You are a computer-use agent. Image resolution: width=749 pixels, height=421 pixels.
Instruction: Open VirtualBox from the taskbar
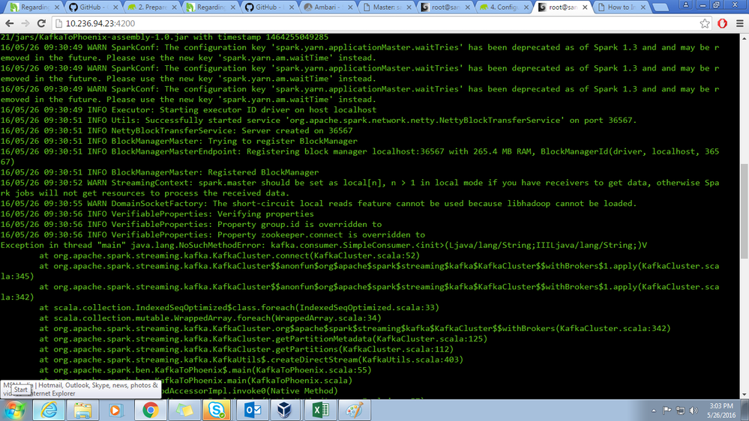coord(285,410)
